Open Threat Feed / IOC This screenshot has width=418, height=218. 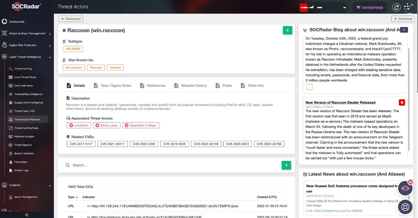point(25,111)
